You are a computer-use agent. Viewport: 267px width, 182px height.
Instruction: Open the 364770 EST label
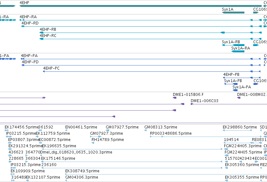pyautogui.click(x=33, y=152)
